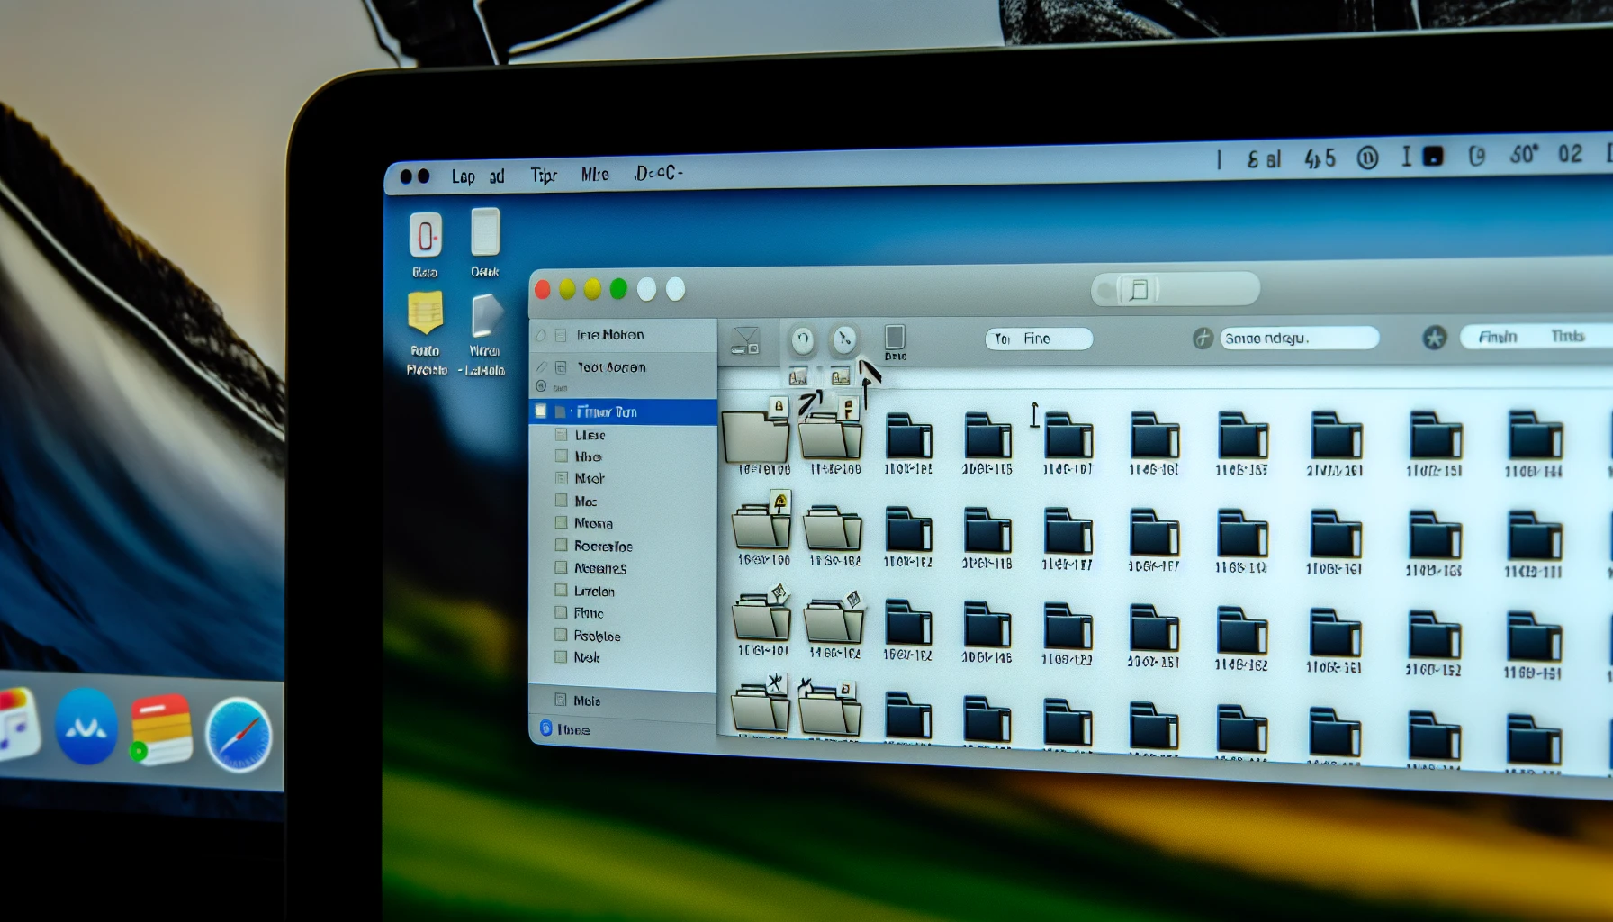
Task: Click the Ilnse label at sidebar bottom
Action: coord(573,729)
